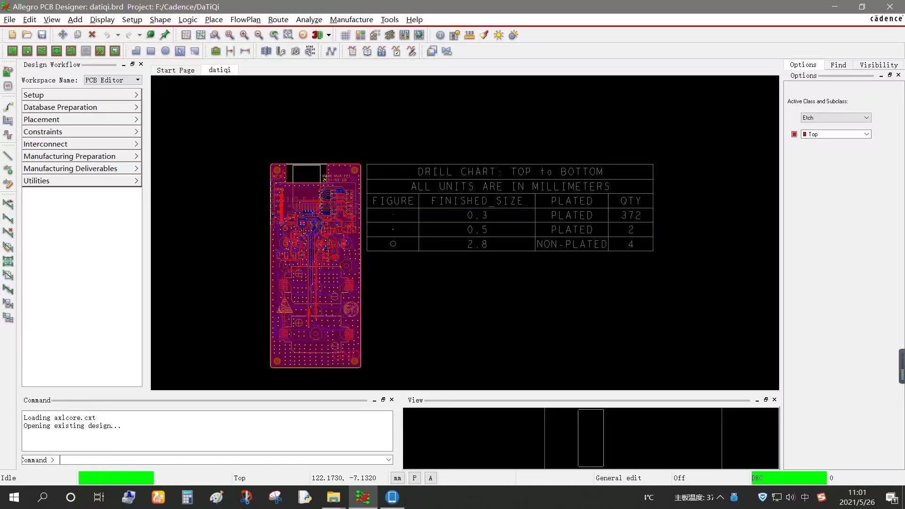Switch to the Visibility tab

click(879, 65)
